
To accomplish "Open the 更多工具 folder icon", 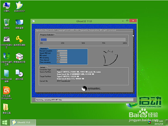I will pos(6,109).
